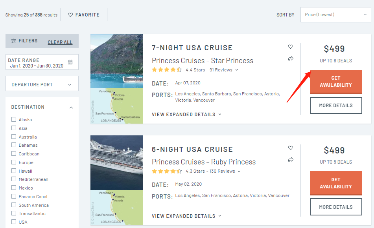Click Clear All filters link
The height and width of the screenshot is (228, 374).
pyautogui.click(x=60, y=42)
